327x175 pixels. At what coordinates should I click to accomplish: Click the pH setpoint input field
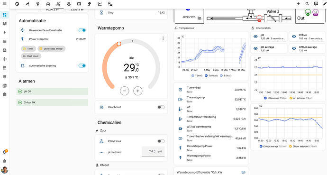coord(153,151)
